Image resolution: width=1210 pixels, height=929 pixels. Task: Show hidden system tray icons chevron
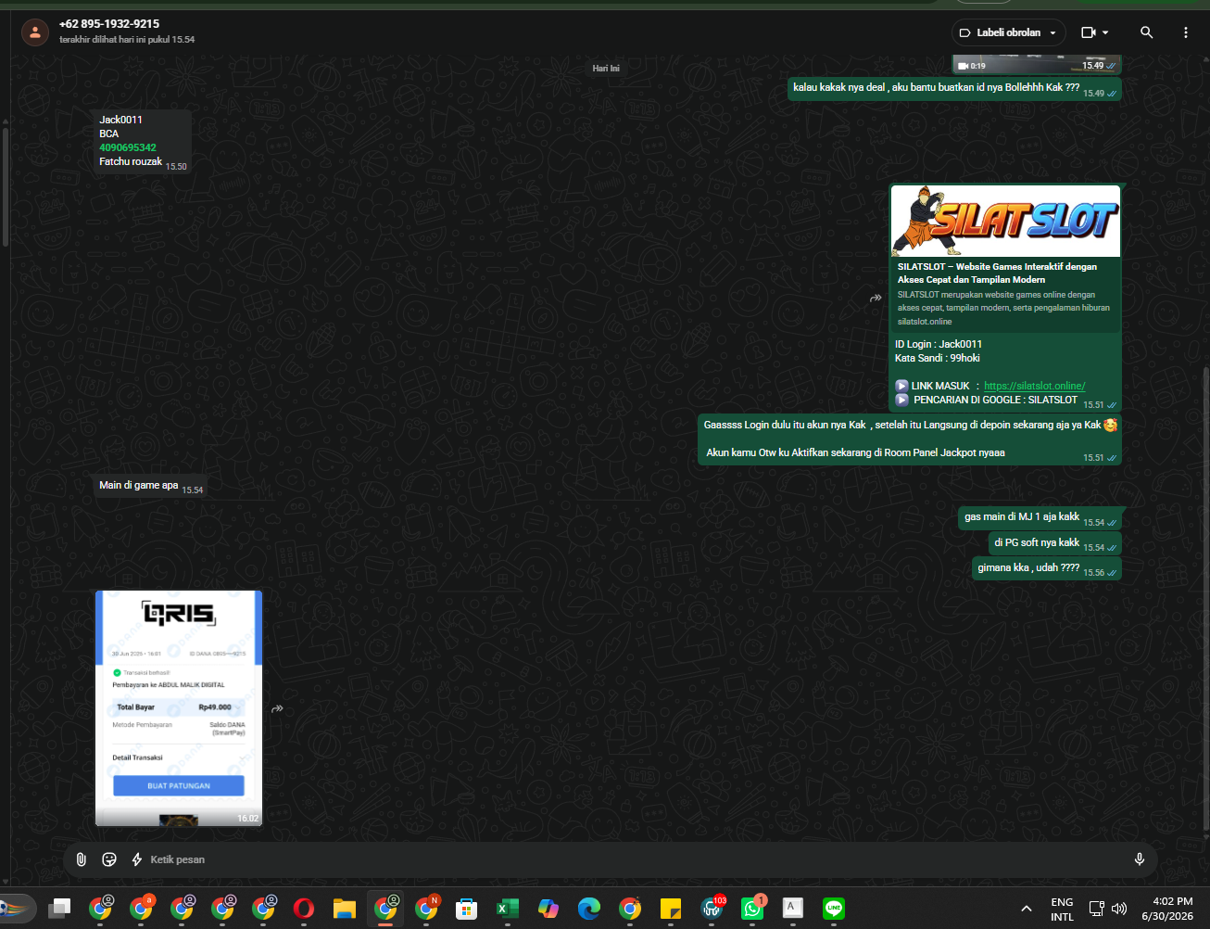[x=1026, y=909]
